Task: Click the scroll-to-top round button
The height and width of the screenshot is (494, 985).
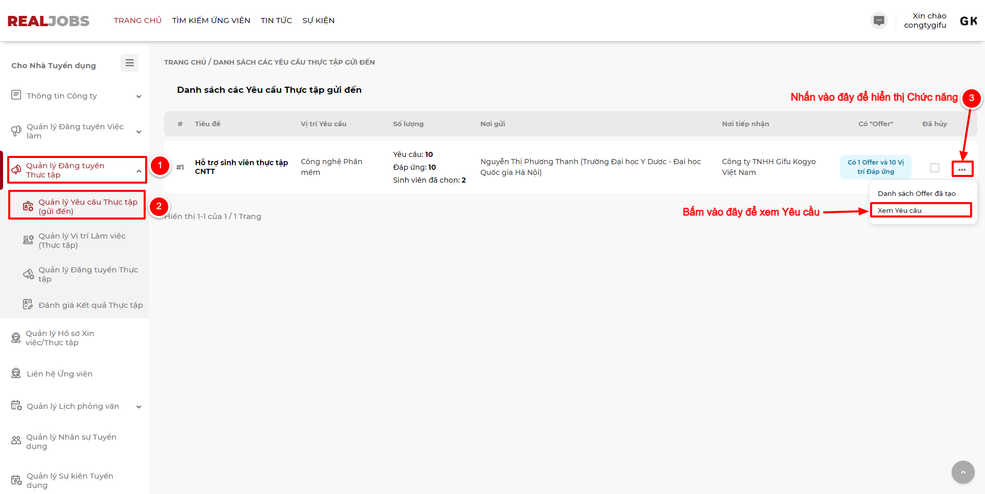Action: [x=962, y=472]
